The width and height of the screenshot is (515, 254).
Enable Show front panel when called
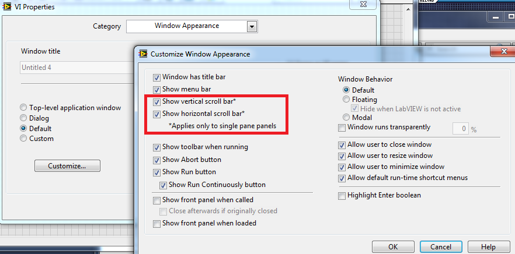156,200
